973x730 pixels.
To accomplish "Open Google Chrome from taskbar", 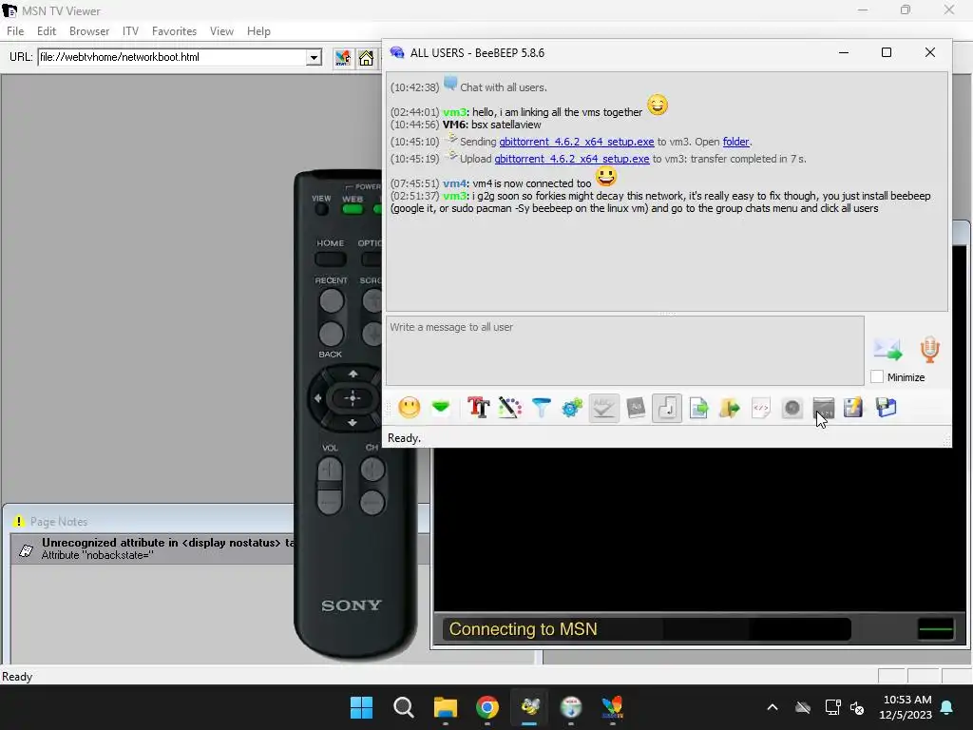I will tap(487, 707).
